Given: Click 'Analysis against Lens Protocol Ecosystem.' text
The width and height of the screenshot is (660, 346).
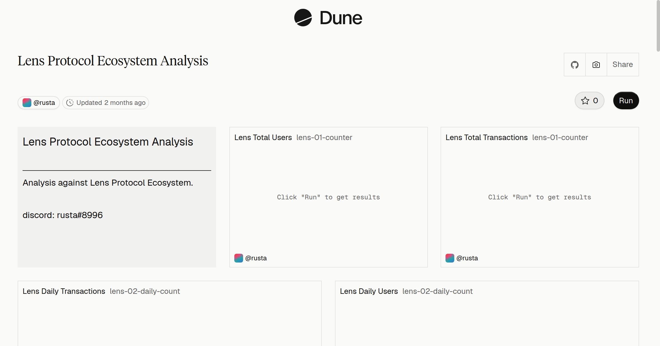Looking at the screenshot, I should pyautogui.click(x=108, y=183).
